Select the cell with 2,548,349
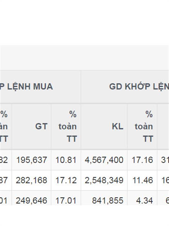 coord(104,180)
